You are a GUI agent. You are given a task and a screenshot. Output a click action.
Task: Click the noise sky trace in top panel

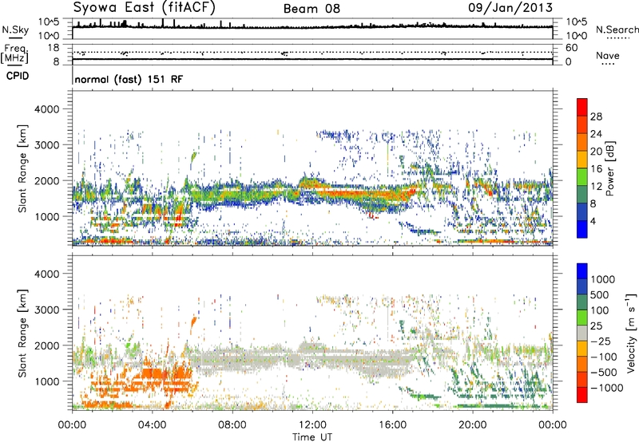click(x=312, y=27)
